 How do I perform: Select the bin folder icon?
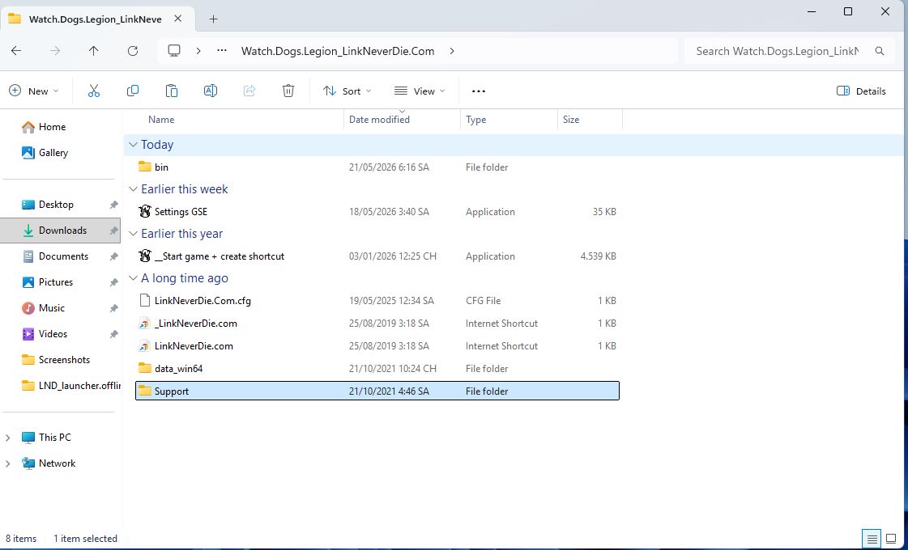[145, 167]
